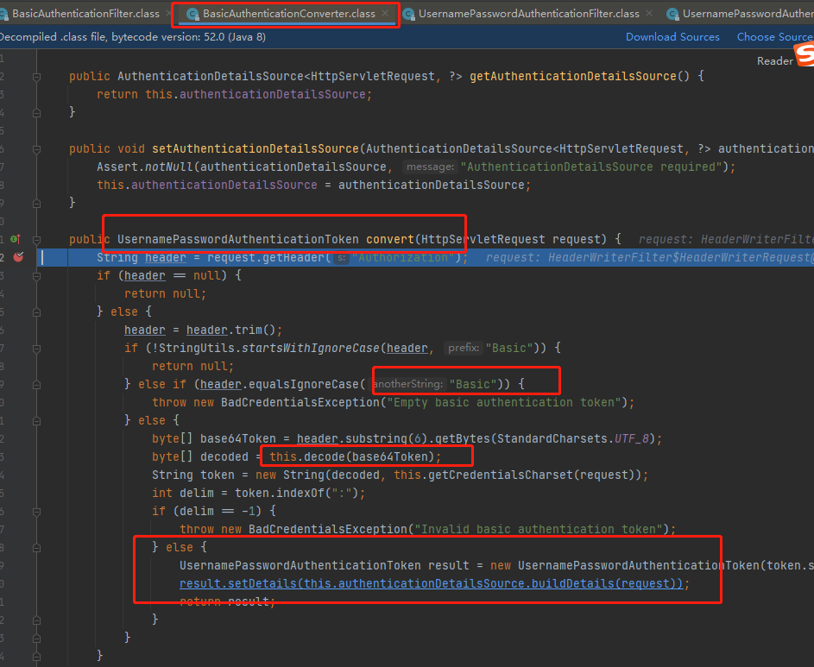Click equalsIgnoreCase method call
This screenshot has height=667, width=814.
(303, 384)
